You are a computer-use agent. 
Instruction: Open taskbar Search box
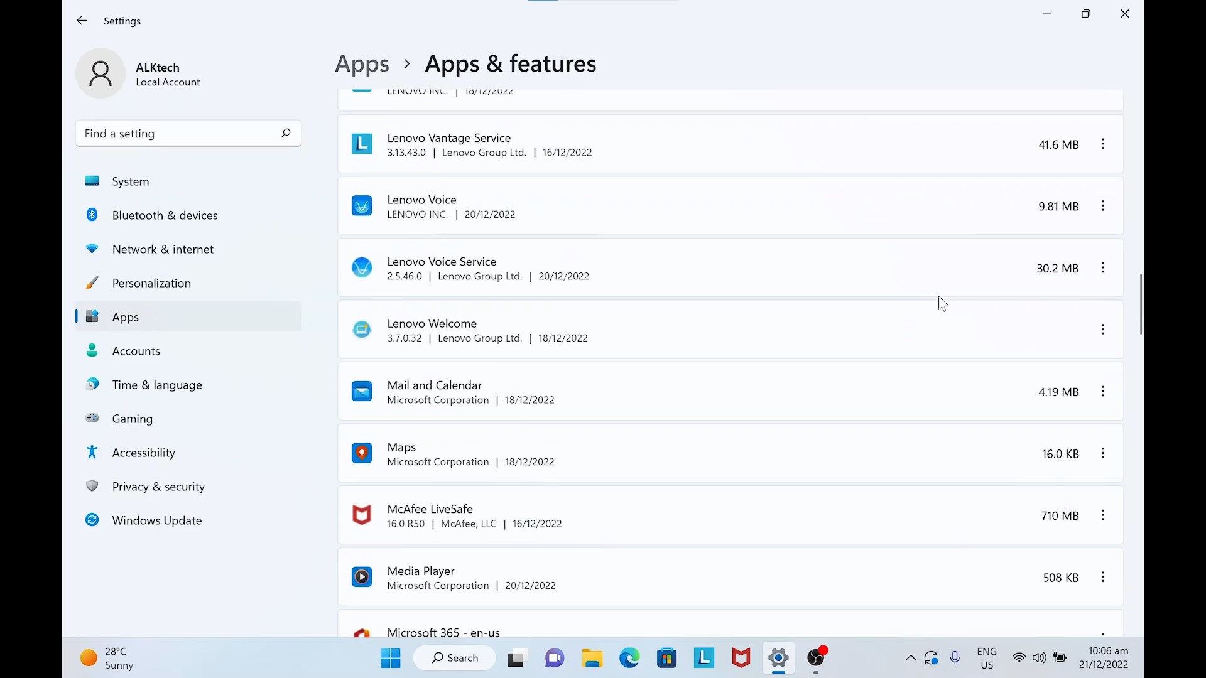pos(454,658)
